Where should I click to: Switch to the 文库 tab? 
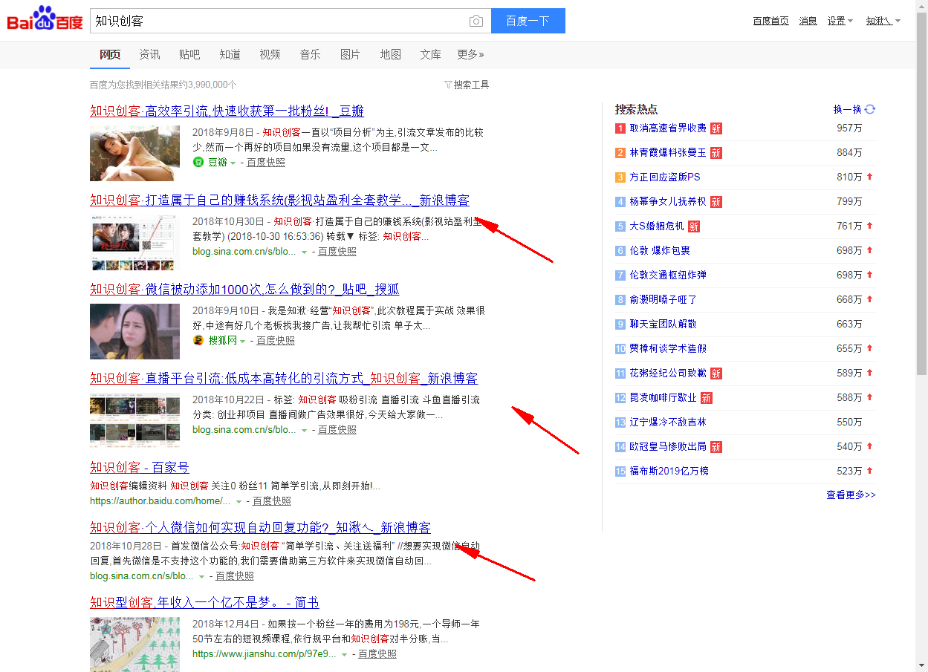[430, 54]
